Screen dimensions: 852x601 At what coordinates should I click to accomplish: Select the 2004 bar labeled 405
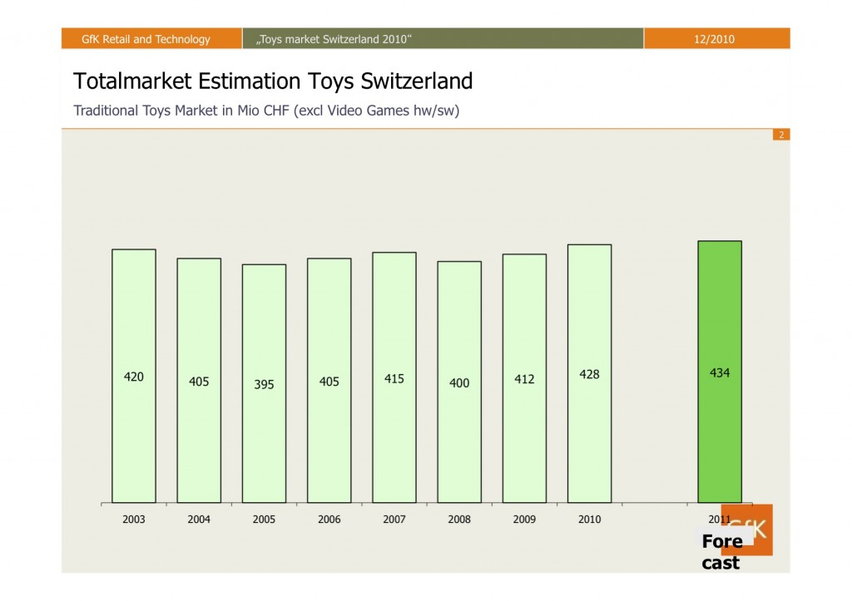[x=199, y=380]
